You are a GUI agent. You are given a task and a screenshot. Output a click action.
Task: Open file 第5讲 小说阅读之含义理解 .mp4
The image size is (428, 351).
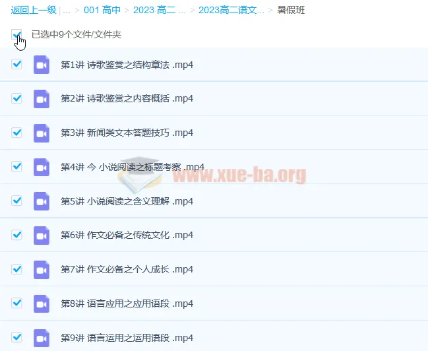[127, 201]
